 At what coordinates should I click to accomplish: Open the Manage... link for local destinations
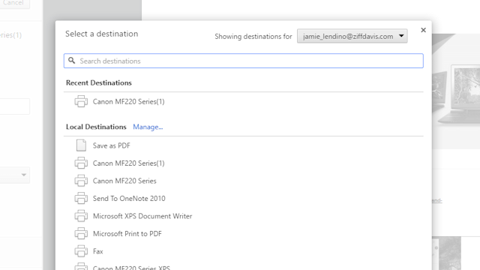click(x=148, y=127)
